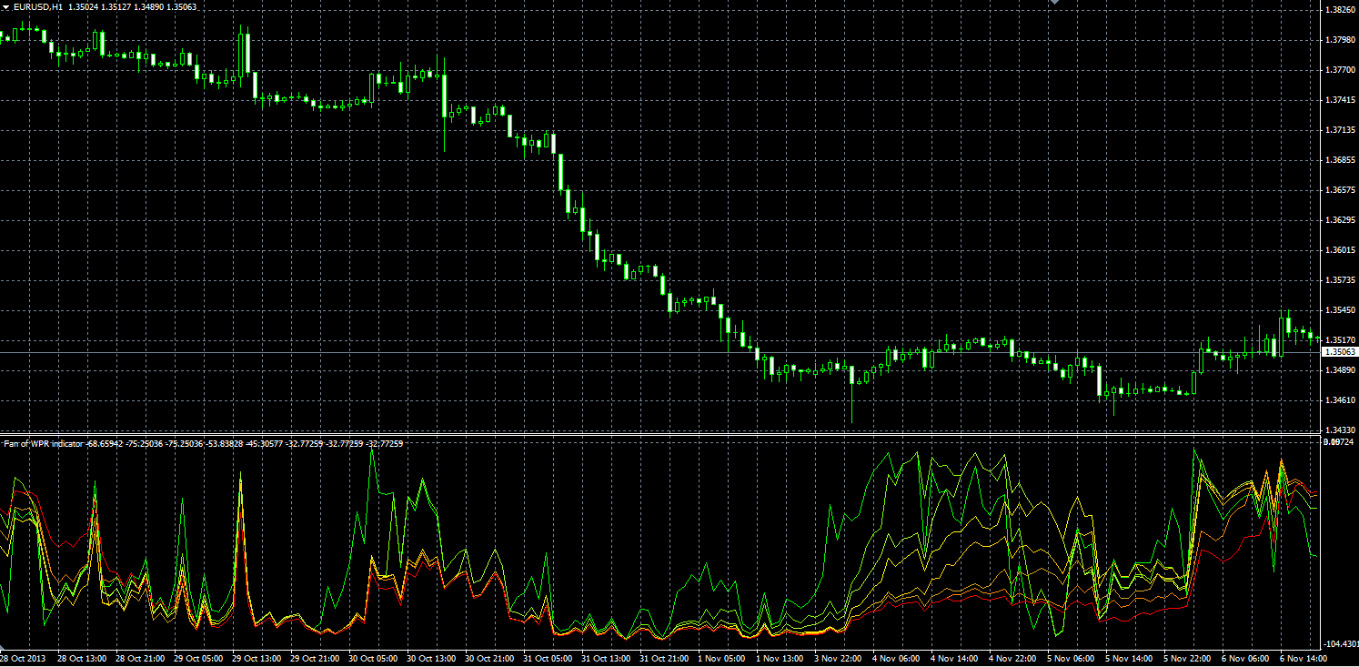The height and width of the screenshot is (667, 1359).
Task: Select the 29 Oct 13:00 time label
Action: [256, 659]
